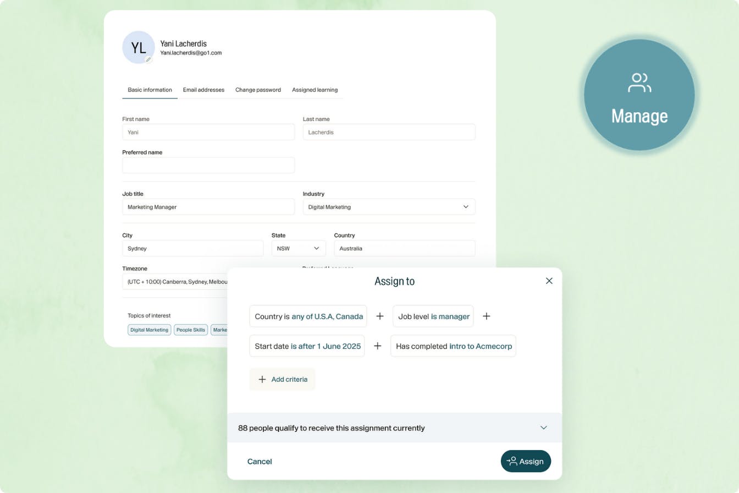Click the Assign button

pyautogui.click(x=526, y=461)
